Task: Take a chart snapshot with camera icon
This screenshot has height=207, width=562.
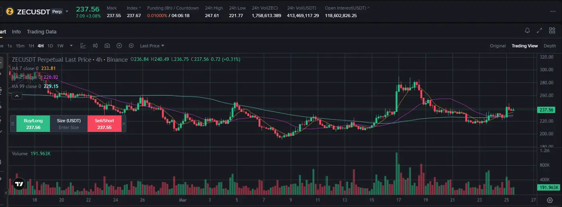Action: click(107, 46)
